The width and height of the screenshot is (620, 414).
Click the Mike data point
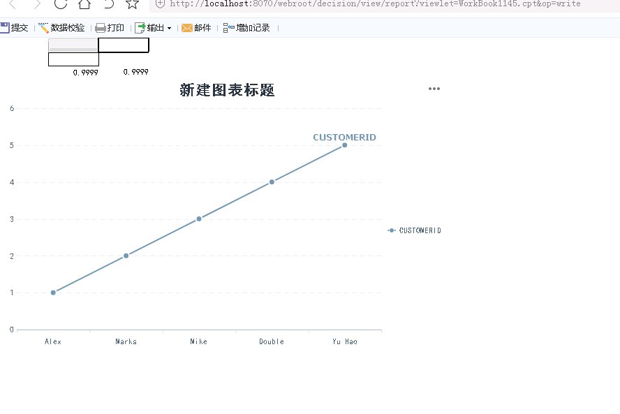(x=199, y=219)
